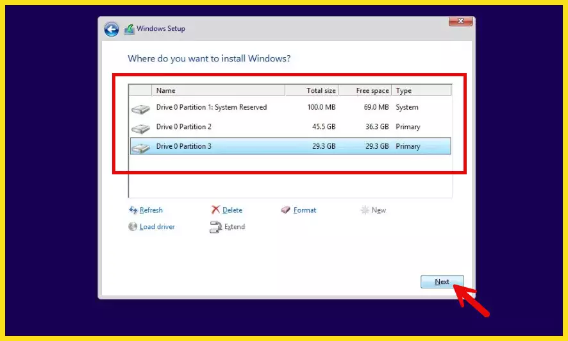The height and width of the screenshot is (341, 568).
Task: Click Primary type cell of Partition 2
Action: [x=408, y=127]
